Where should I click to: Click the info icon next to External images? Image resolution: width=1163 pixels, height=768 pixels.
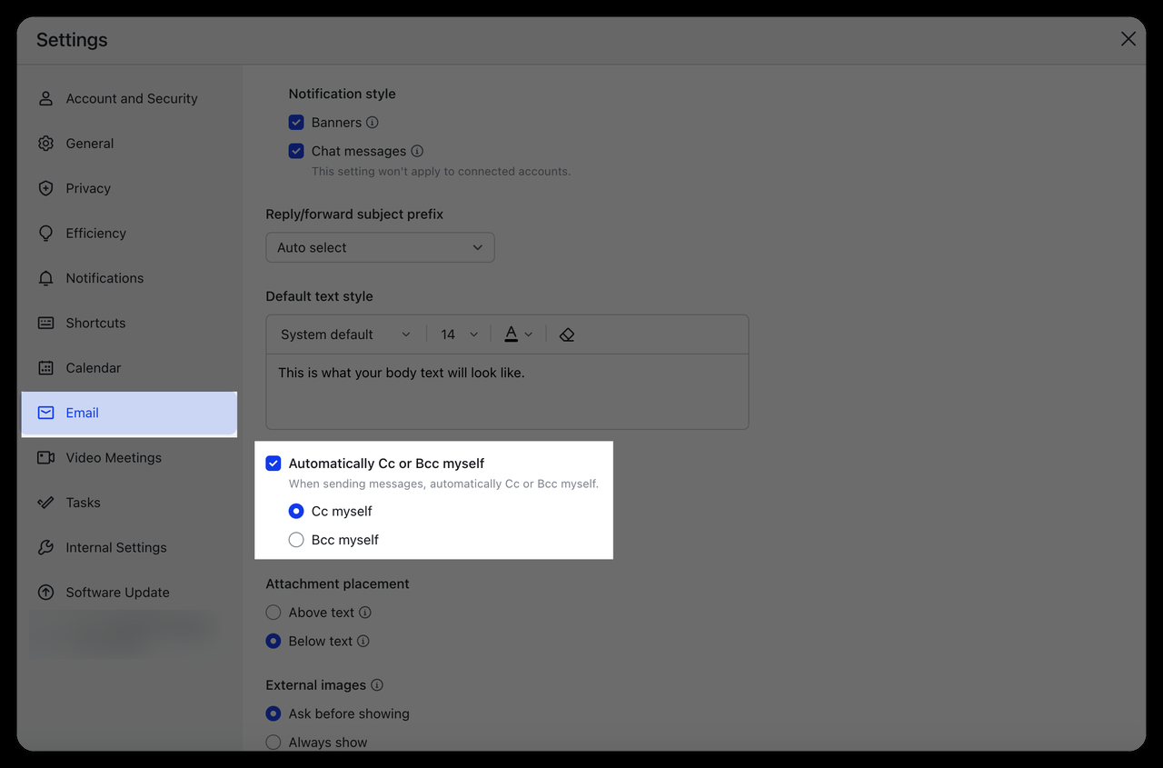[x=377, y=685]
